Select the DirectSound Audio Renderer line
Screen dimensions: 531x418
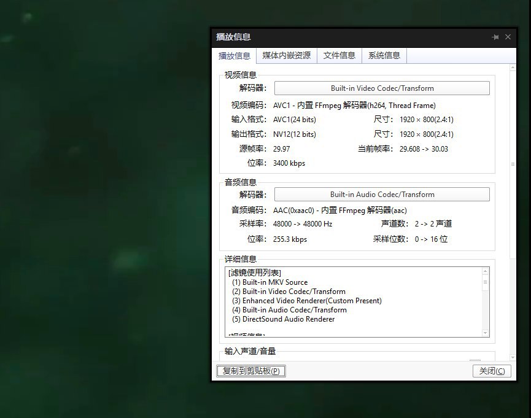pos(283,319)
